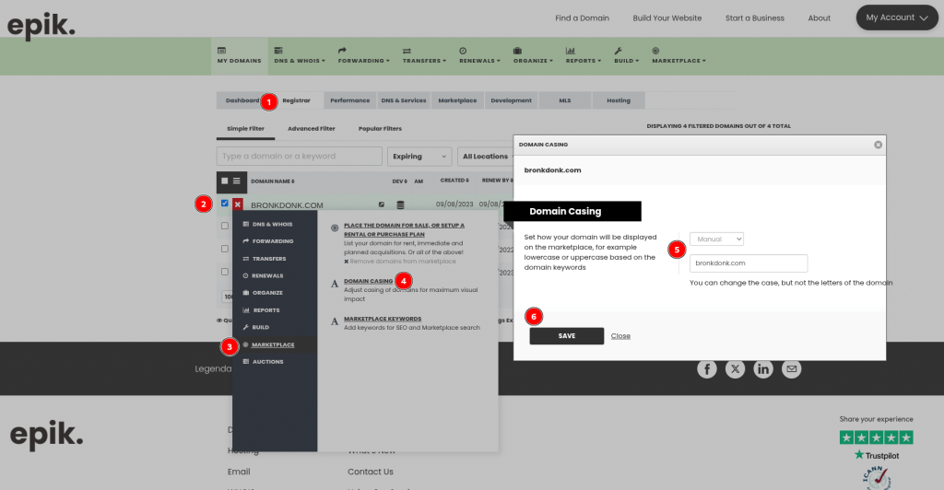Screen dimensions: 944x490
Task: Open the Manual casing mode dropdown
Action: click(716, 239)
